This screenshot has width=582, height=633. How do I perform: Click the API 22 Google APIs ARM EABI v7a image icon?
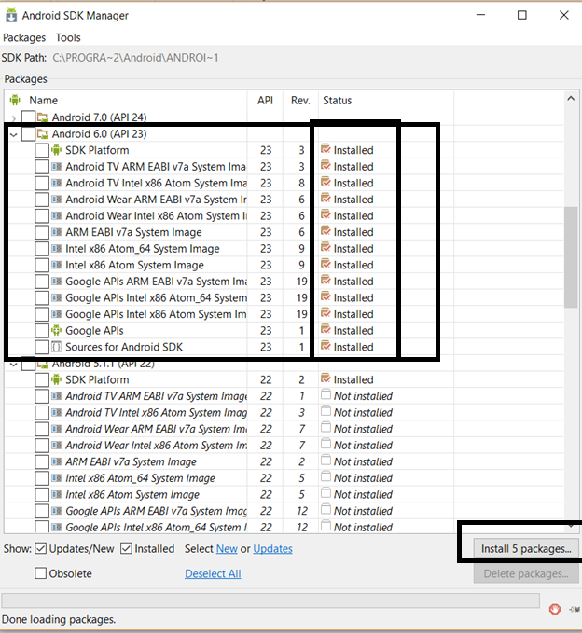(x=56, y=511)
